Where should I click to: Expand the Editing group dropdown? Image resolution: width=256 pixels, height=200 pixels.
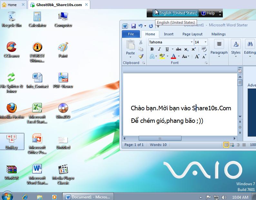coord(250,57)
